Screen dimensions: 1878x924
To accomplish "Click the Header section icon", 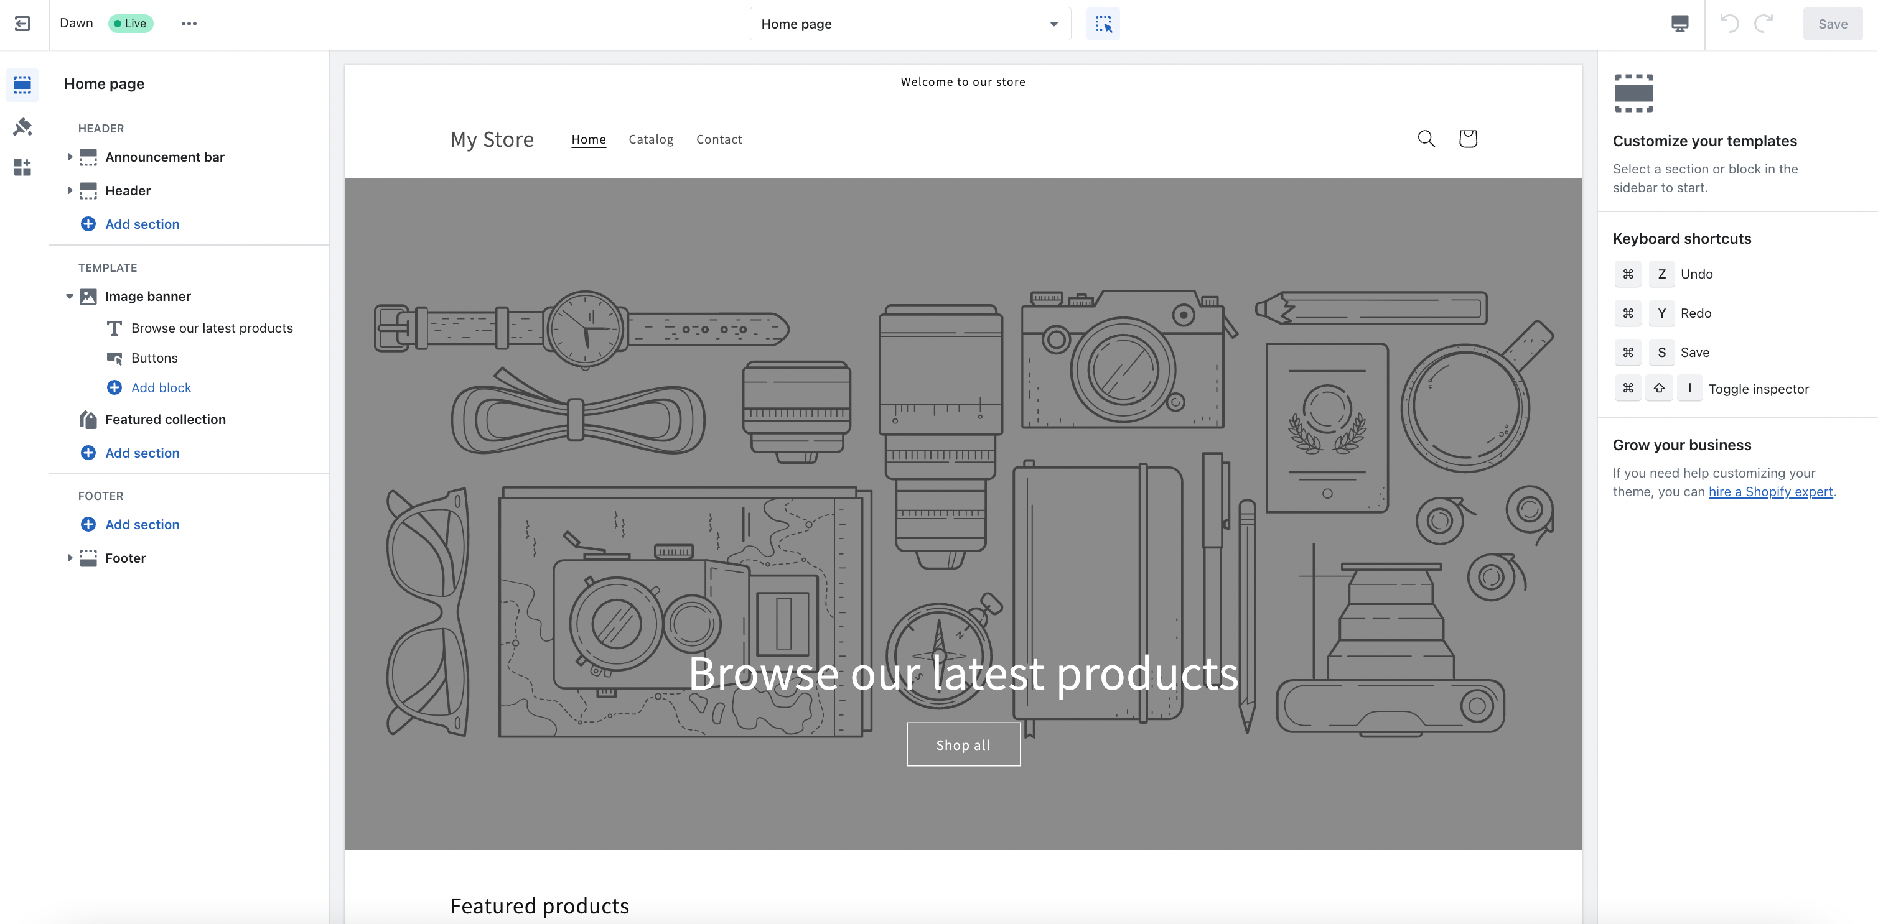I will [88, 191].
